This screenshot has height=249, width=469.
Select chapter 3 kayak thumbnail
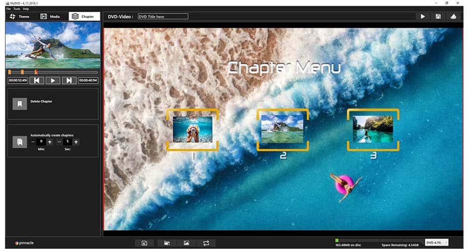tap(373, 129)
